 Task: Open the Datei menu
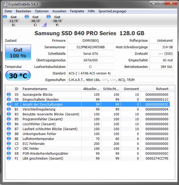8,11
